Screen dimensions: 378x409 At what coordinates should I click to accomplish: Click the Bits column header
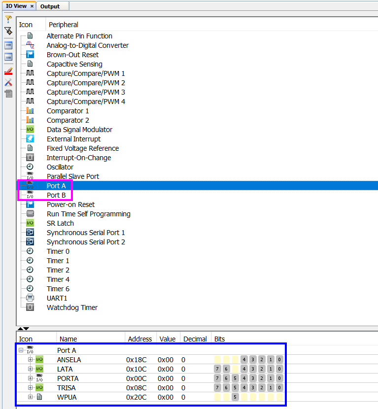point(219,339)
